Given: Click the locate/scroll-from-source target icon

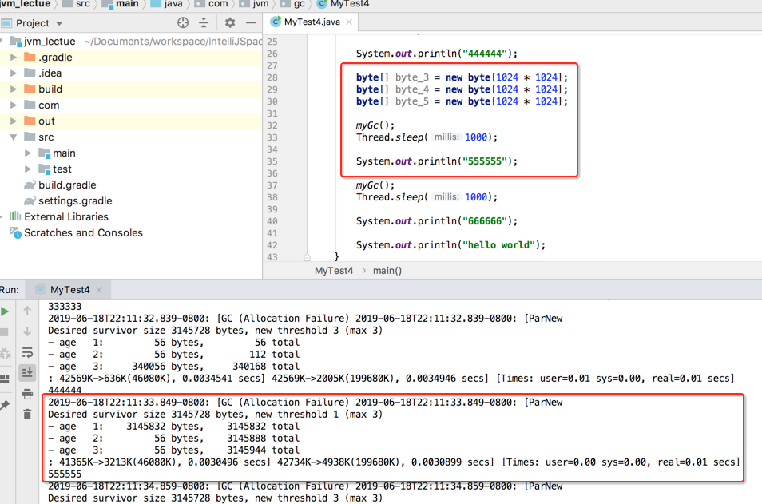Looking at the screenshot, I should pos(183,23).
